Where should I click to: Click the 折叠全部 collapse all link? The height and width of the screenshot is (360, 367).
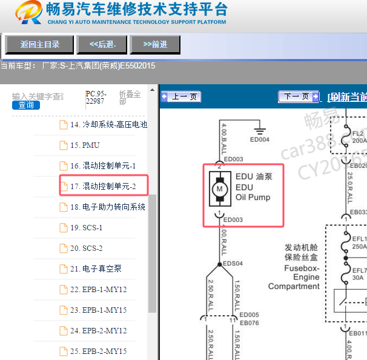(130, 98)
